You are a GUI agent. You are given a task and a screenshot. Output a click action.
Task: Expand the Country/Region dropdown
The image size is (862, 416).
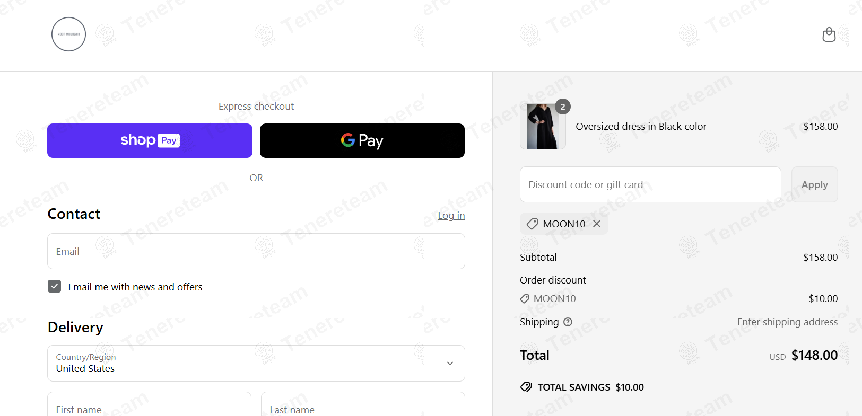click(256, 363)
